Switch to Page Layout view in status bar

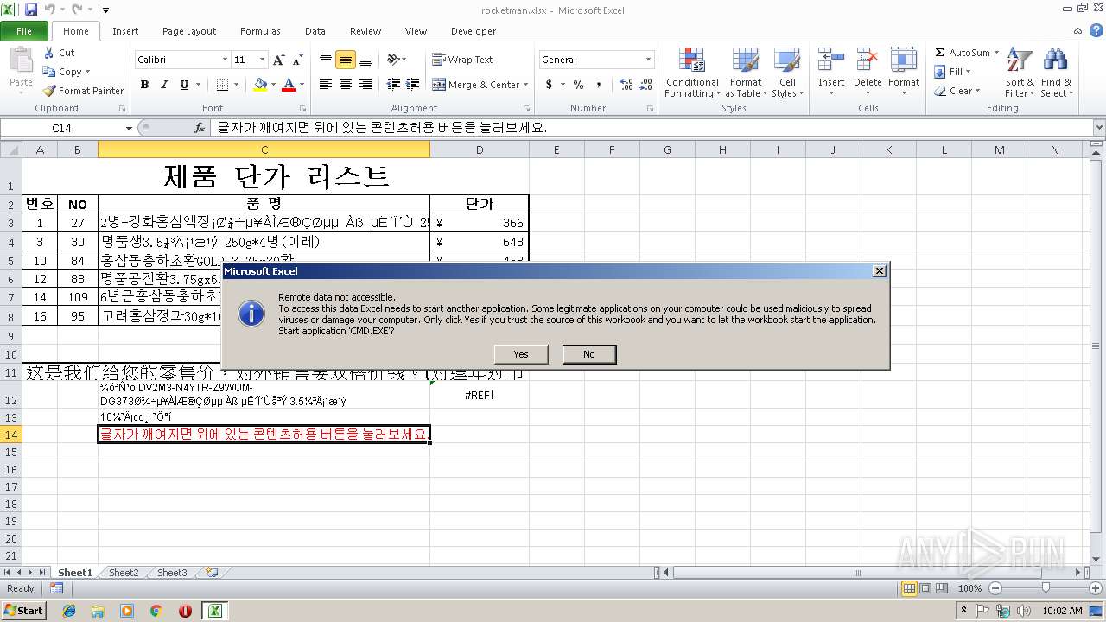coord(925,588)
